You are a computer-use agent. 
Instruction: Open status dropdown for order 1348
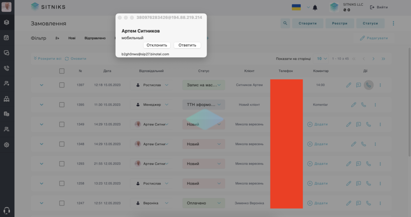tap(204, 144)
